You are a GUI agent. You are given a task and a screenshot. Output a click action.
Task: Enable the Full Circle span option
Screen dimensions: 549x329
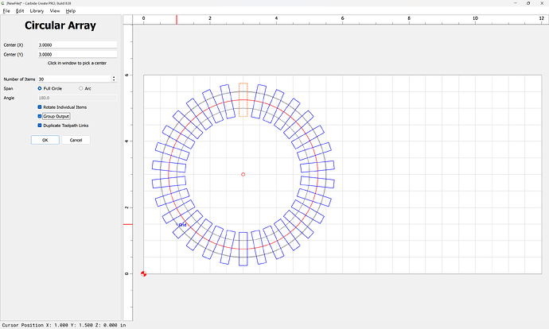(41, 88)
